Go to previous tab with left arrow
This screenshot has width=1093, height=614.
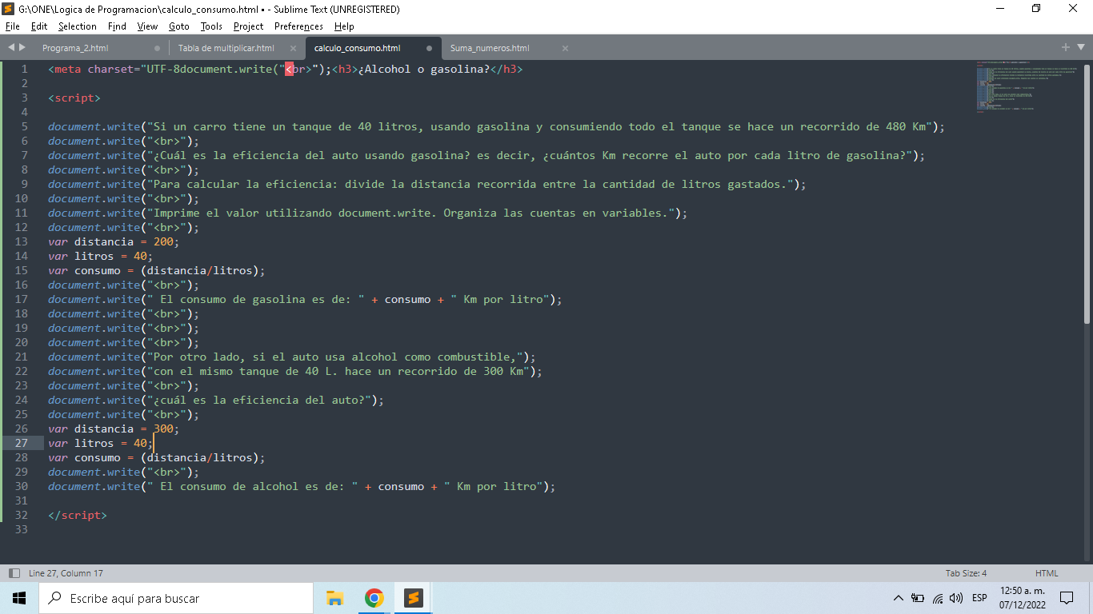pyautogui.click(x=11, y=47)
